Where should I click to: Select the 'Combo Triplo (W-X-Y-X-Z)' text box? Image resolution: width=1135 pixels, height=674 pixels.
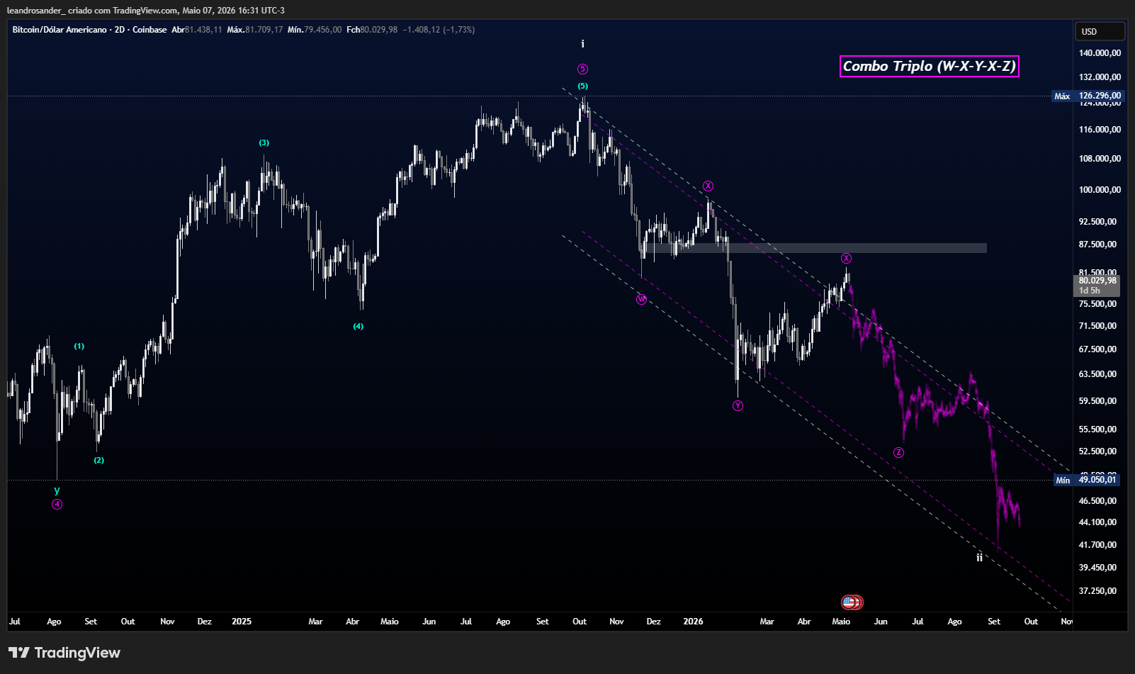pyautogui.click(x=930, y=66)
